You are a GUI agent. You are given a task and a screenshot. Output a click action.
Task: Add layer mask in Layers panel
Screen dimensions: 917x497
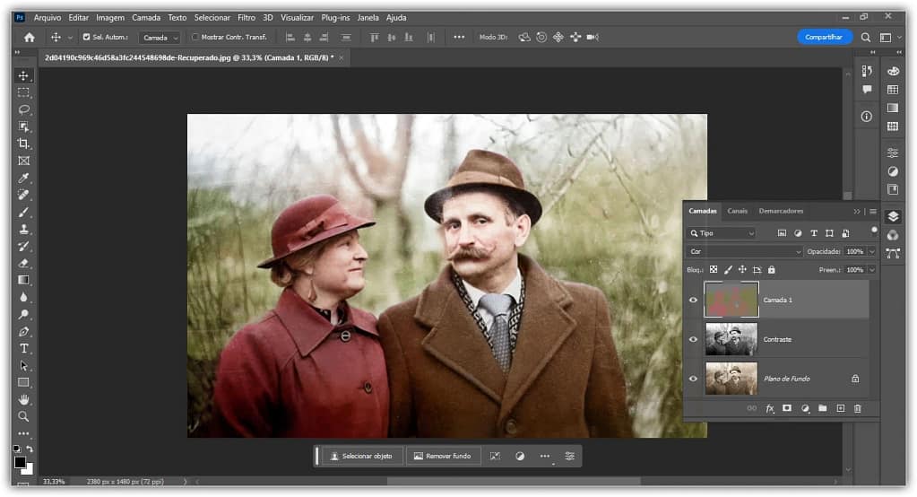(787, 408)
